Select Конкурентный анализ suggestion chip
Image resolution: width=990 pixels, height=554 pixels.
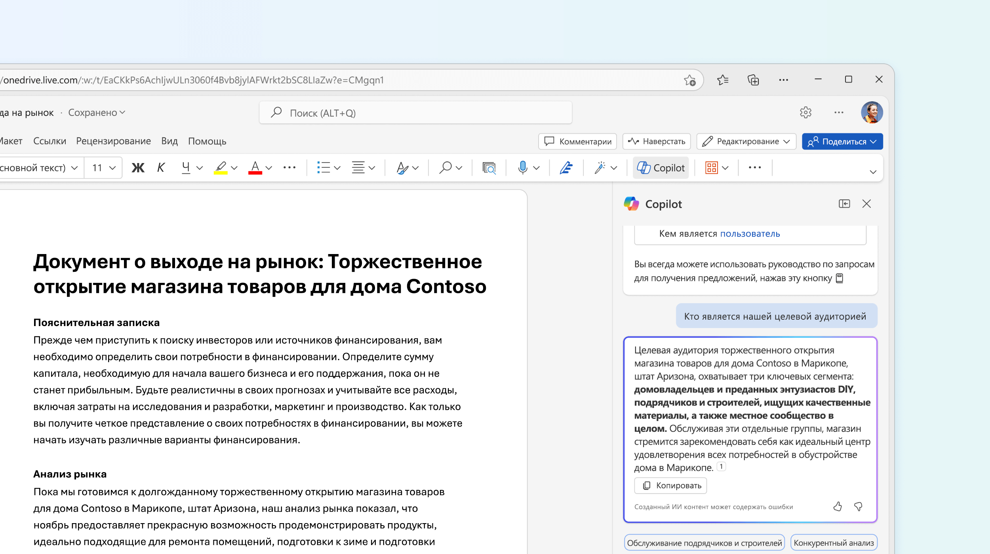tap(834, 543)
